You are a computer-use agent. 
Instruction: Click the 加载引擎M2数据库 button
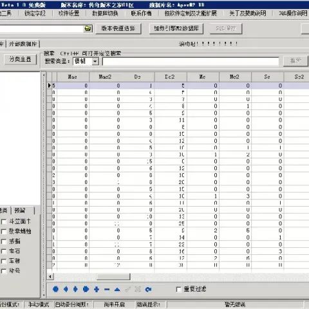point(176,28)
